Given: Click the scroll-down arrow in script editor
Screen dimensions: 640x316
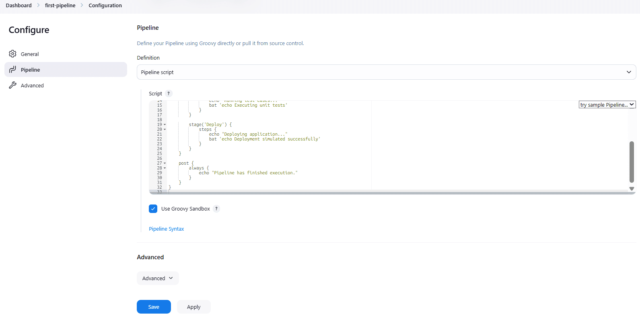Looking at the screenshot, I should (632, 189).
